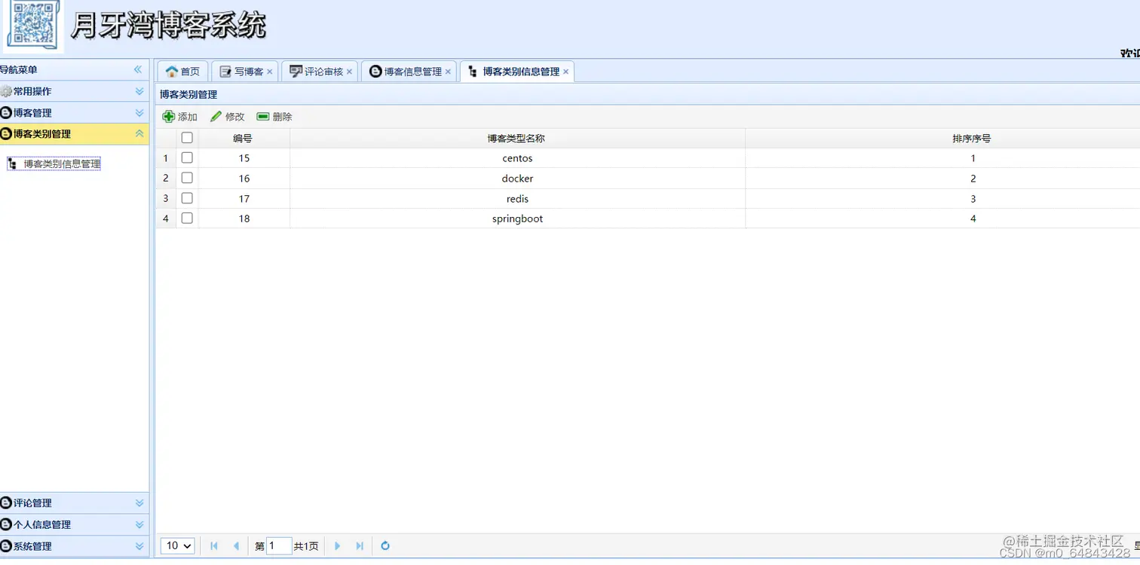
Task: Click the 个人信息管理 icon
Action: point(6,524)
